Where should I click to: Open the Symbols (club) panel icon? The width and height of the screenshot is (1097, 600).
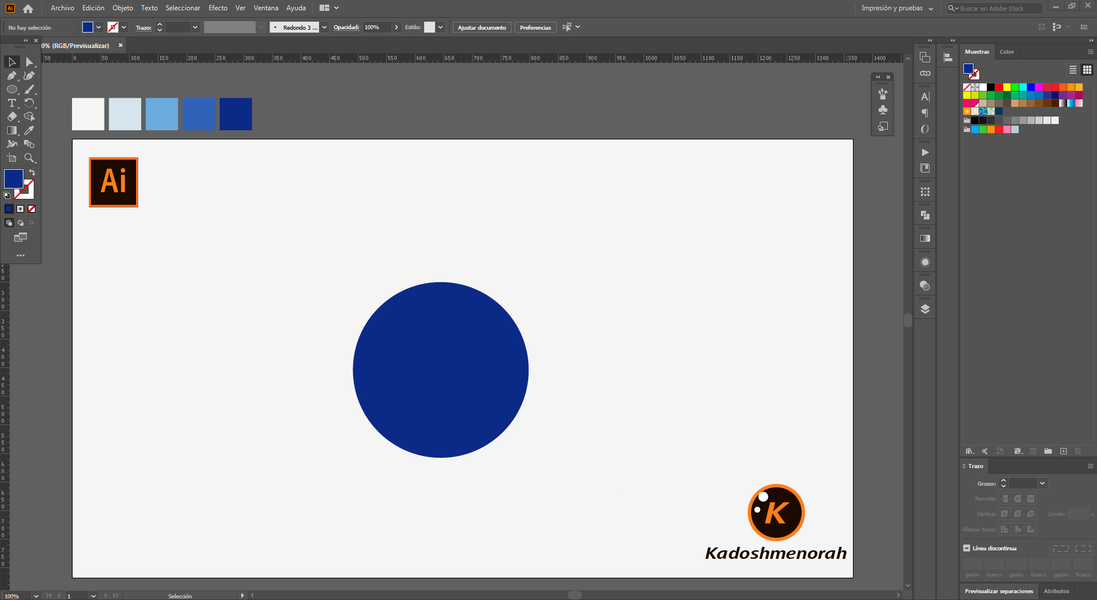tap(883, 110)
